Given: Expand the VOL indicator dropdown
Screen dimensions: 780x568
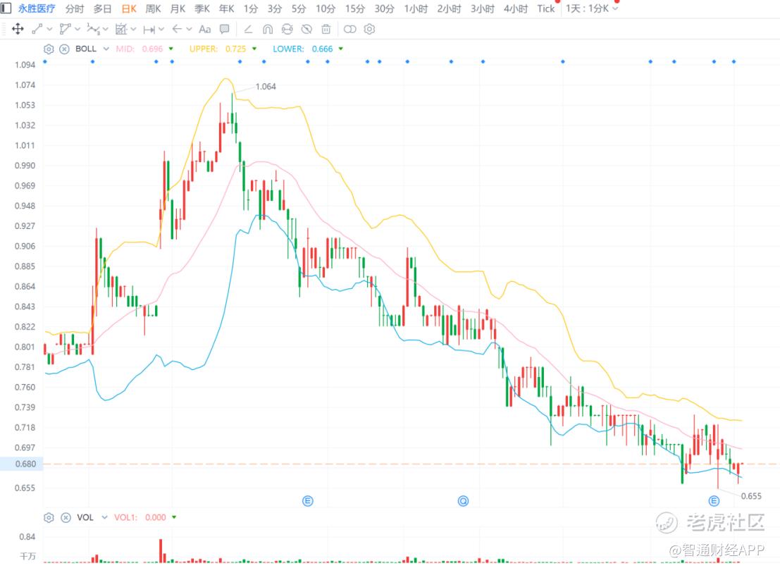Looking at the screenshot, I should pyautogui.click(x=104, y=517).
